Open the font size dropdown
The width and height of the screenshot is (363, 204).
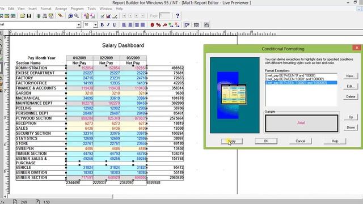tap(95, 25)
